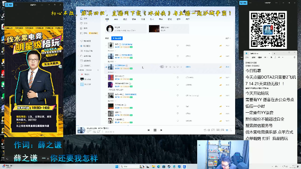Pause the current song in music player
Image resolution: width=301 pixels, height=169 pixels.
tap(155, 130)
